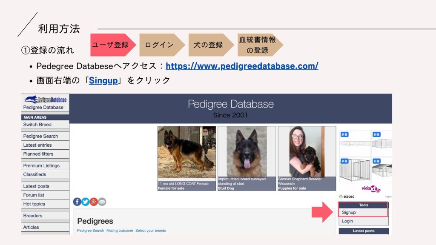This screenshot has height=245, width=436.
Task: Click the 血統書情報の登録 step arrow
Action: (x=260, y=45)
